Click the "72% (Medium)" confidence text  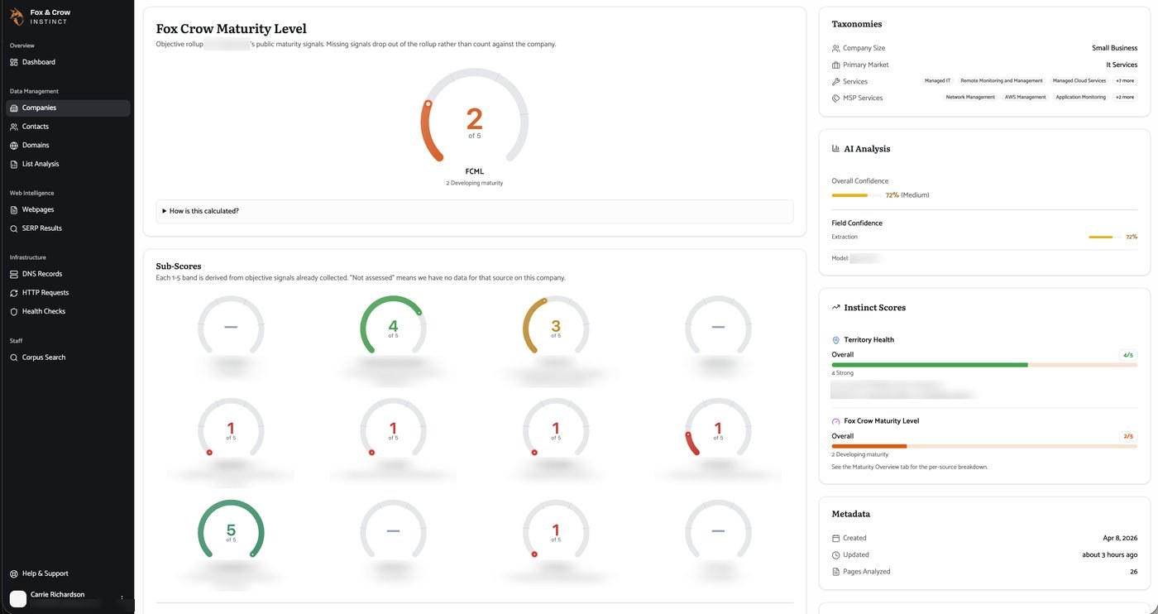pos(907,195)
